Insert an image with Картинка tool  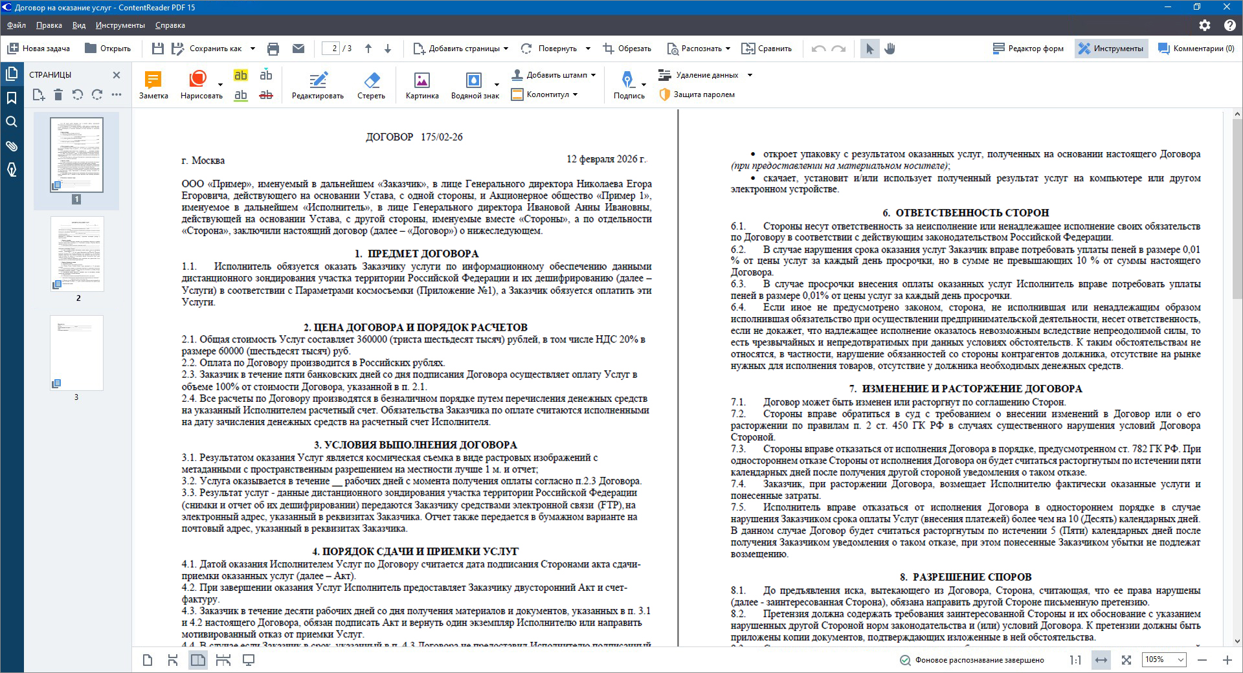coord(422,85)
